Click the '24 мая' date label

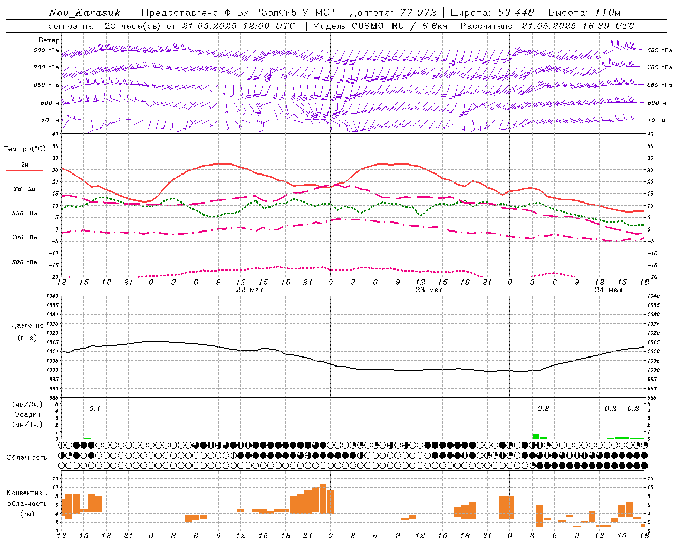pos(609,290)
